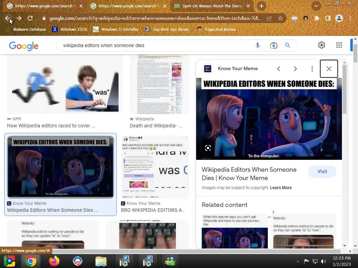Open the Start menu on the taskbar
The width and height of the screenshot is (358, 268).
pyautogui.click(x=9, y=261)
